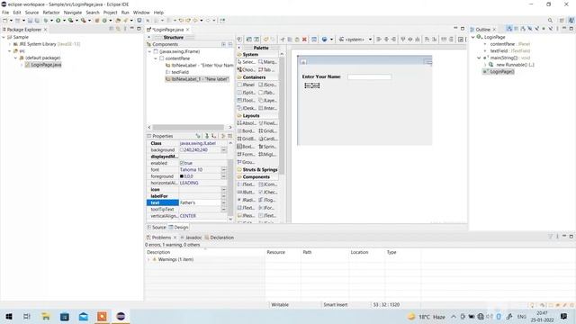Collapse the src folder node
Viewport: 576px width, 324px height.
[x=10, y=51]
